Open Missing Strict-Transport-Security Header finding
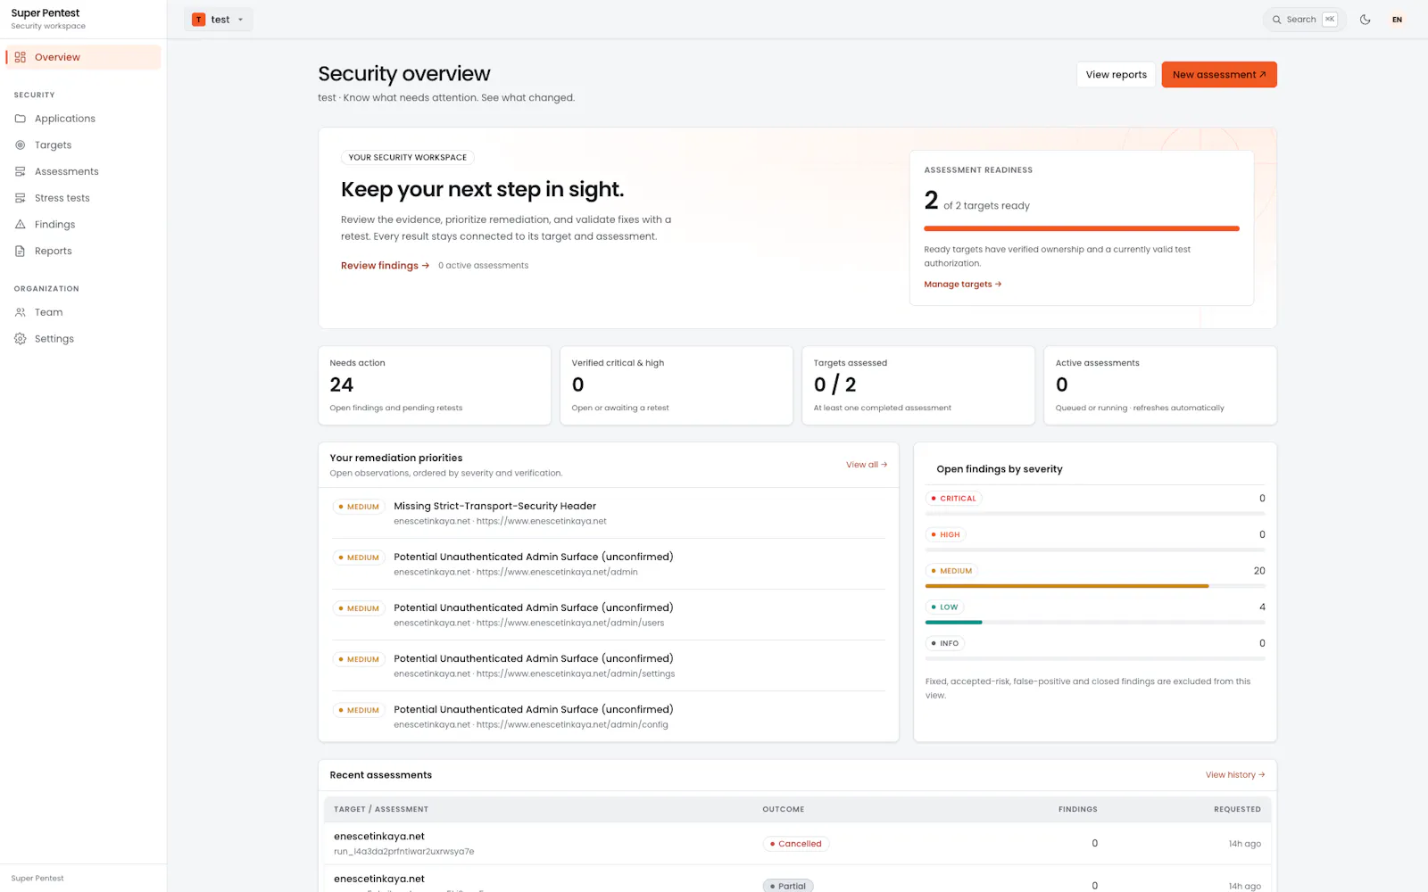 609,513
